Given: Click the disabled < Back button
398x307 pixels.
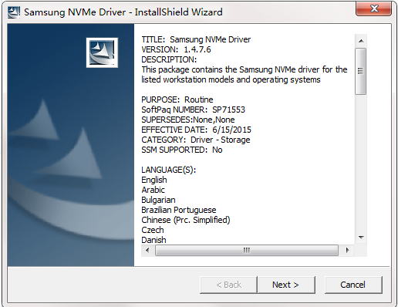Looking at the screenshot, I should 228,285.
